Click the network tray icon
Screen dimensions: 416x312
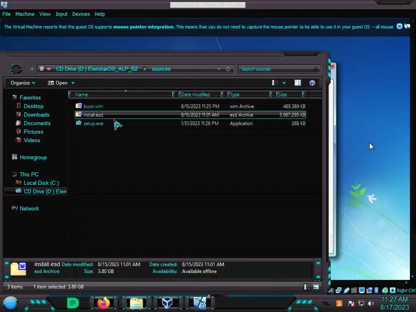click(x=361, y=303)
